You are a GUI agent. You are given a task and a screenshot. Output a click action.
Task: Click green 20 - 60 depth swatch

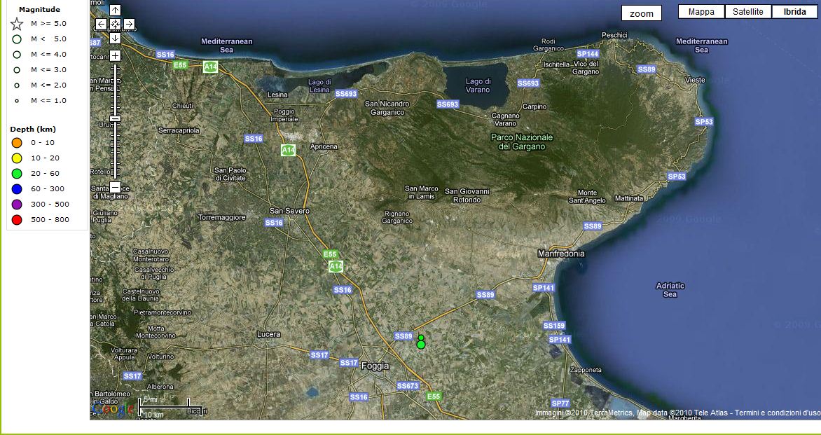[17, 174]
